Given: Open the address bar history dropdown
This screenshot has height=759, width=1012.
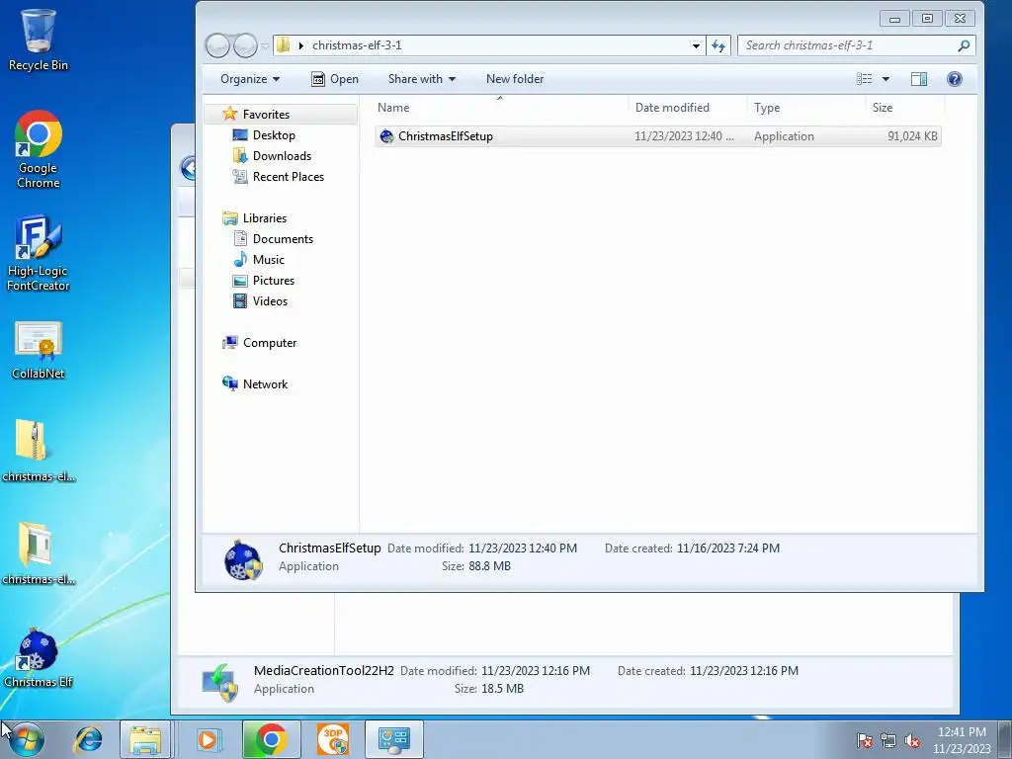Looking at the screenshot, I should [x=696, y=45].
